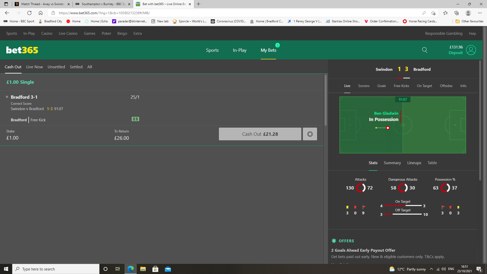Go to In-Play in green header
Image resolution: width=487 pixels, height=274 pixels.
[240, 50]
